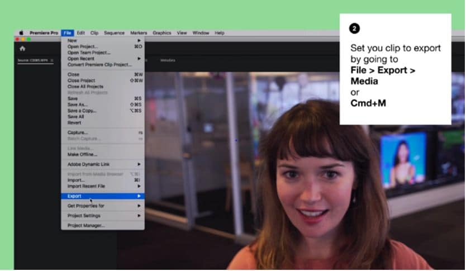Open the Edit menu

[x=81, y=33]
